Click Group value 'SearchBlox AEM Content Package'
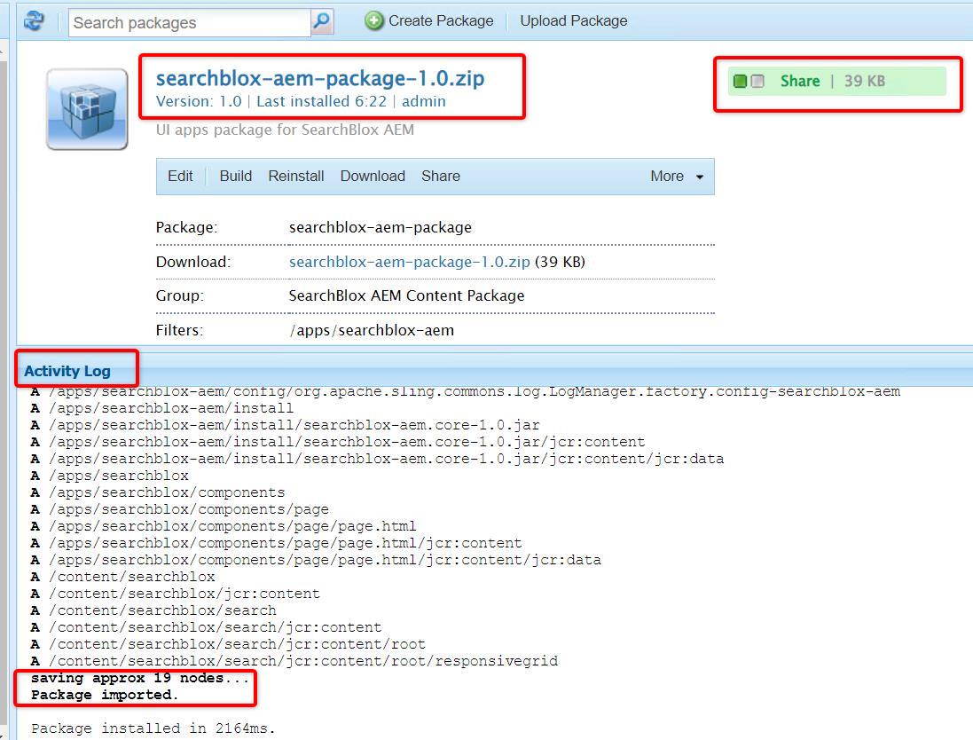The width and height of the screenshot is (973, 740). pos(406,296)
